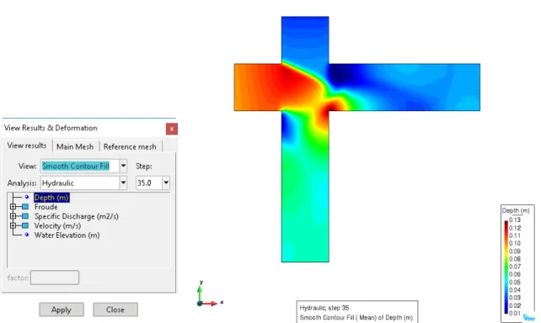Viewport: 541px width, 323px height.
Task: Click the Close button
Action: (x=115, y=310)
